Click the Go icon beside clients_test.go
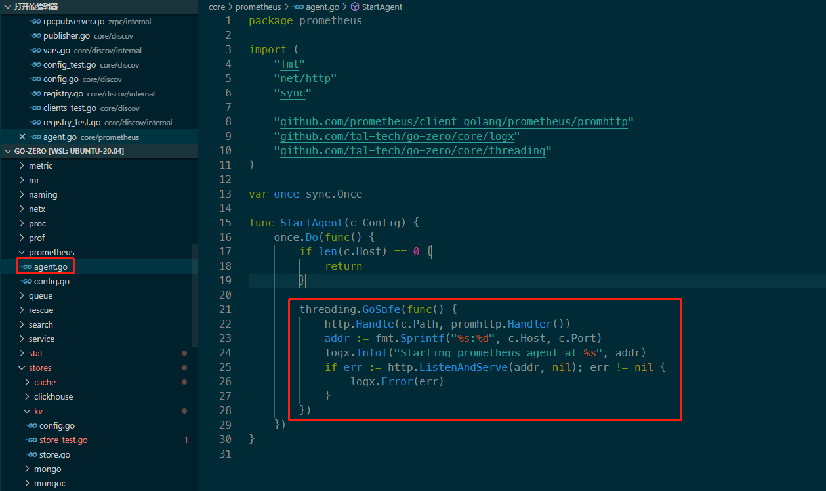The width and height of the screenshot is (826, 491). click(x=35, y=108)
